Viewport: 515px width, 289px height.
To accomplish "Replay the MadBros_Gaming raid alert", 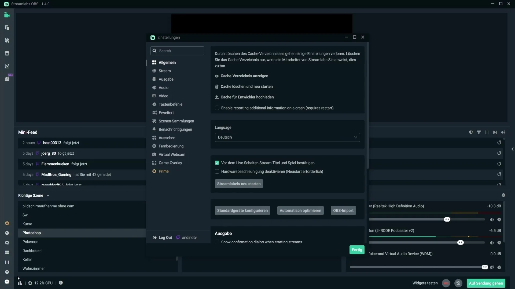I will coord(499,174).
